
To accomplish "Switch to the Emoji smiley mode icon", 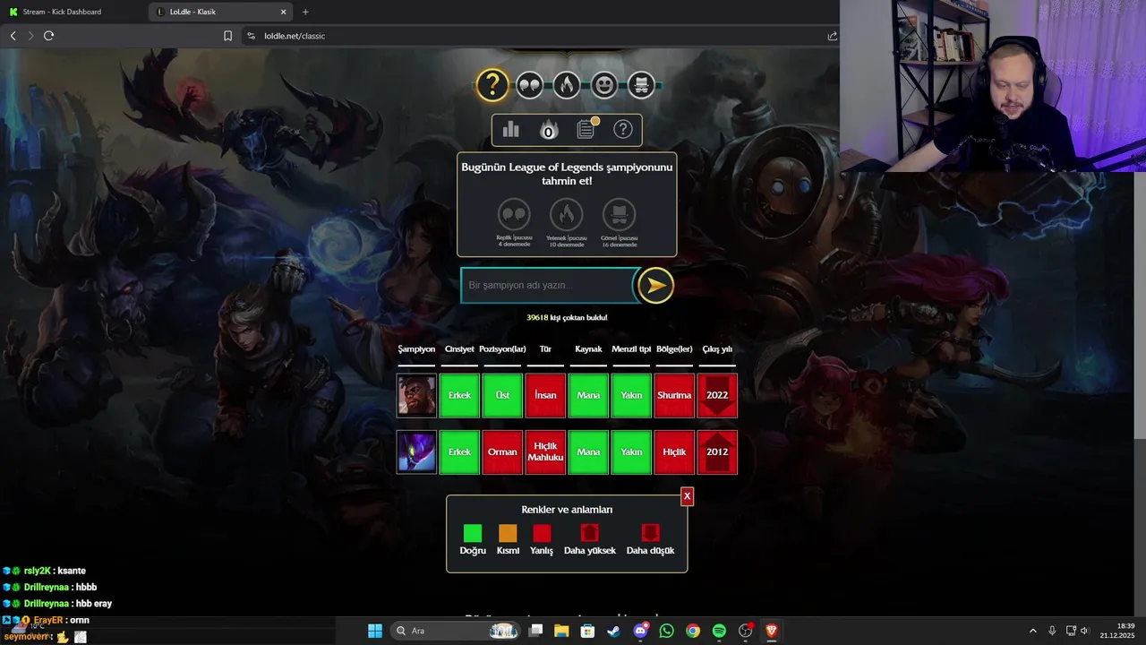I will coord(604,85).
